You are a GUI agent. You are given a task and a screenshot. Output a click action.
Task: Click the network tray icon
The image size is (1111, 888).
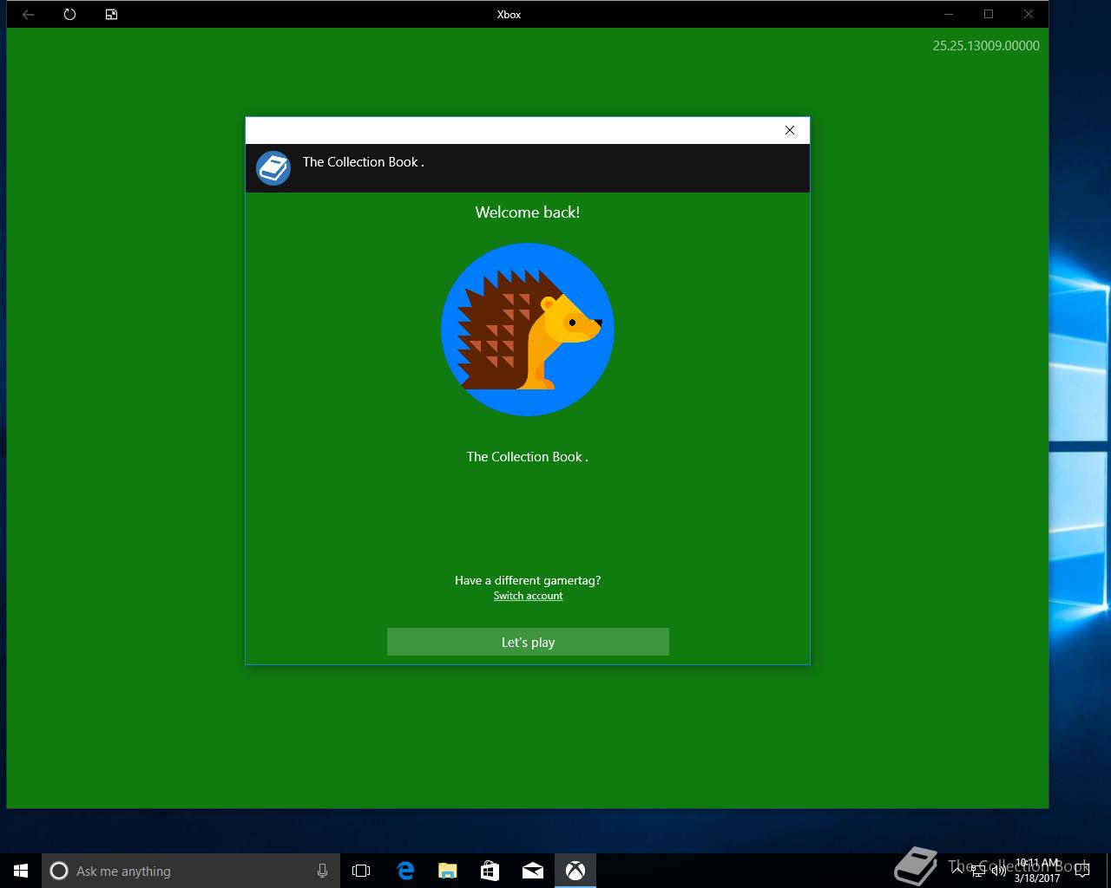978,871
